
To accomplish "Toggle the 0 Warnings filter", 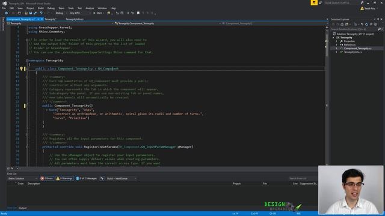I will tap(64, 179).
